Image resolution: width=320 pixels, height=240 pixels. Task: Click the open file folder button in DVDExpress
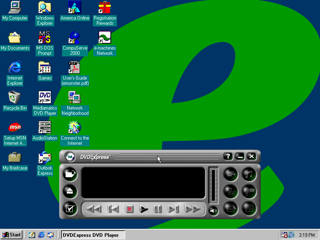tap(70, 174)
